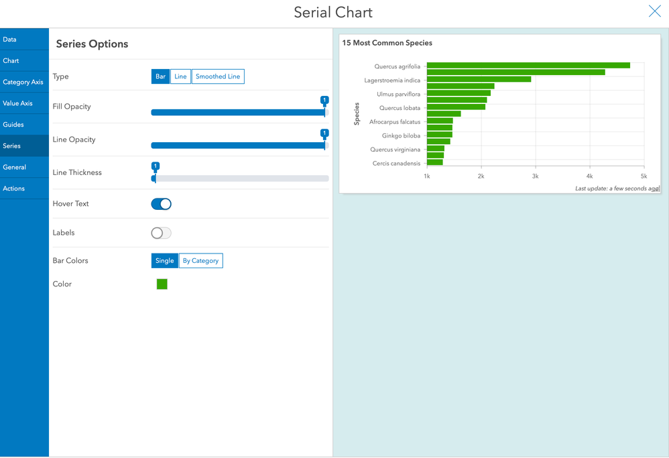Viewport: 669px width, 458px height.
Task: Enable the Labels toggle
Action: tap(162, 233)
